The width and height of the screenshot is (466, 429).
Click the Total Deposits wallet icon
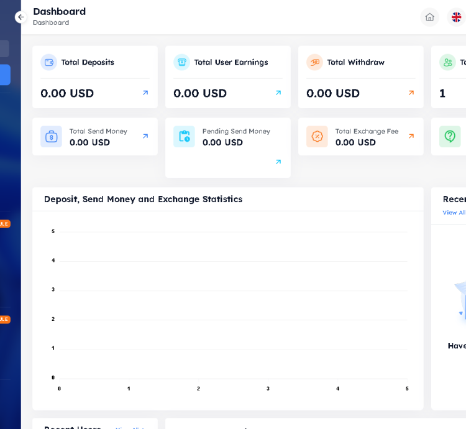click(48, 62)
